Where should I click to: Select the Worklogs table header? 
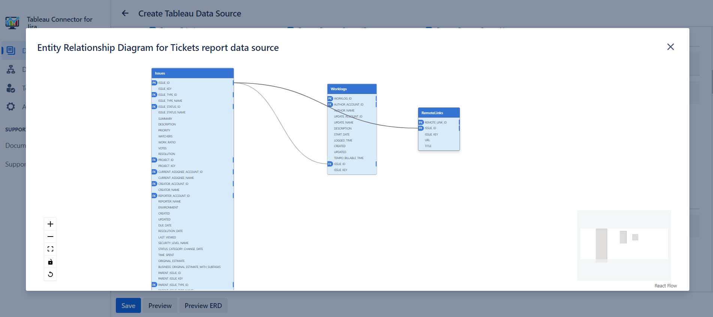click(x=352, y=89)
